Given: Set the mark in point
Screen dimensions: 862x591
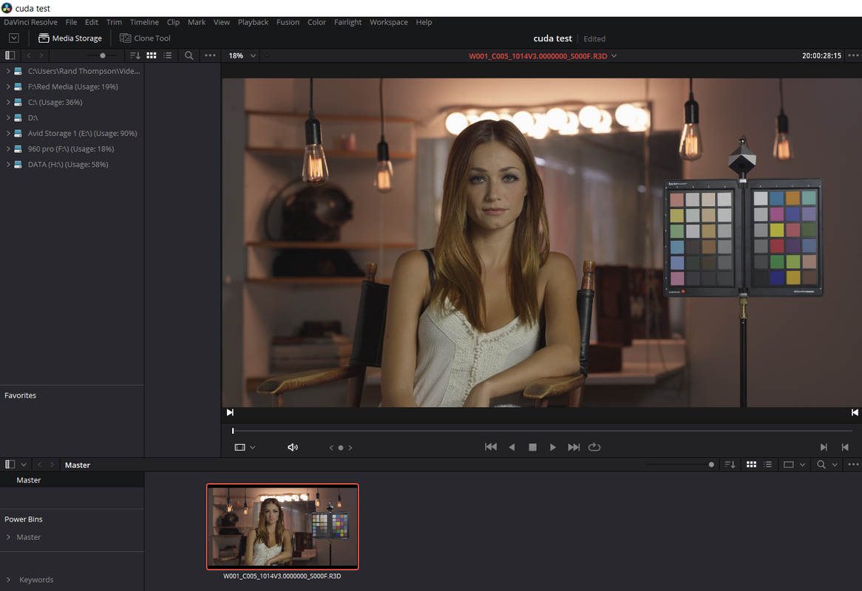Looking at the screenshot, I should click(x=824, y=447).
